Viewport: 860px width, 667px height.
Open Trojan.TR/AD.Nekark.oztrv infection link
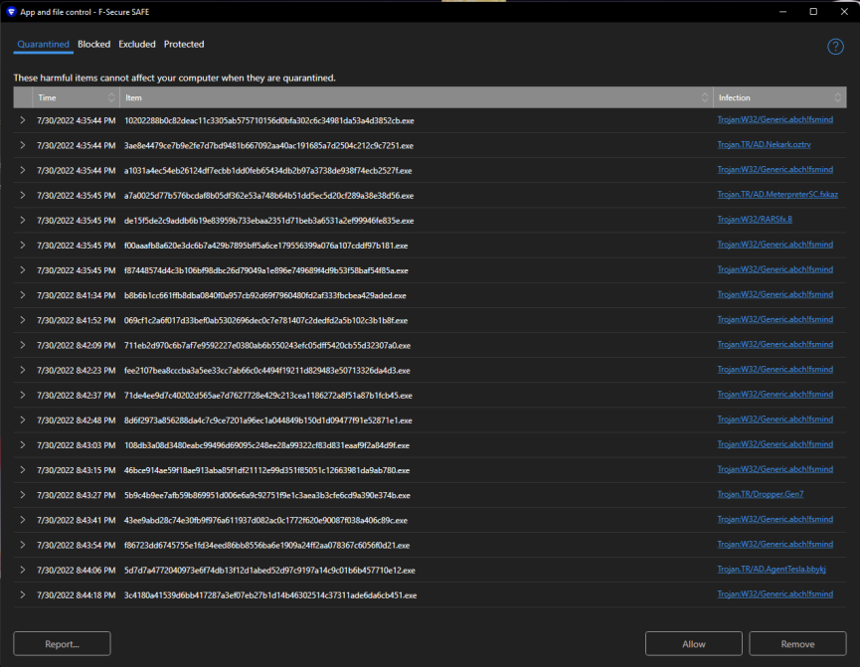pos(764,145)
